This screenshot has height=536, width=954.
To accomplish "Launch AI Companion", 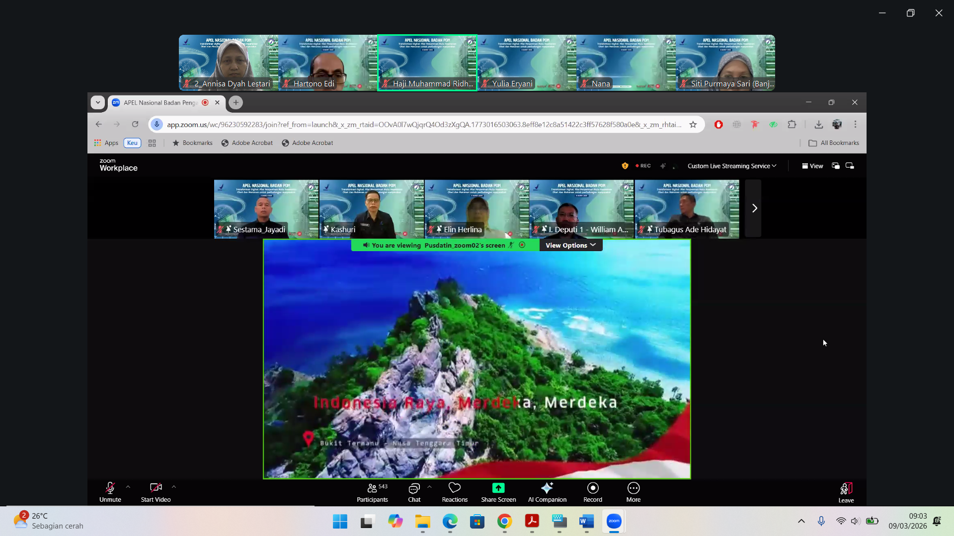I will point(547,488).
